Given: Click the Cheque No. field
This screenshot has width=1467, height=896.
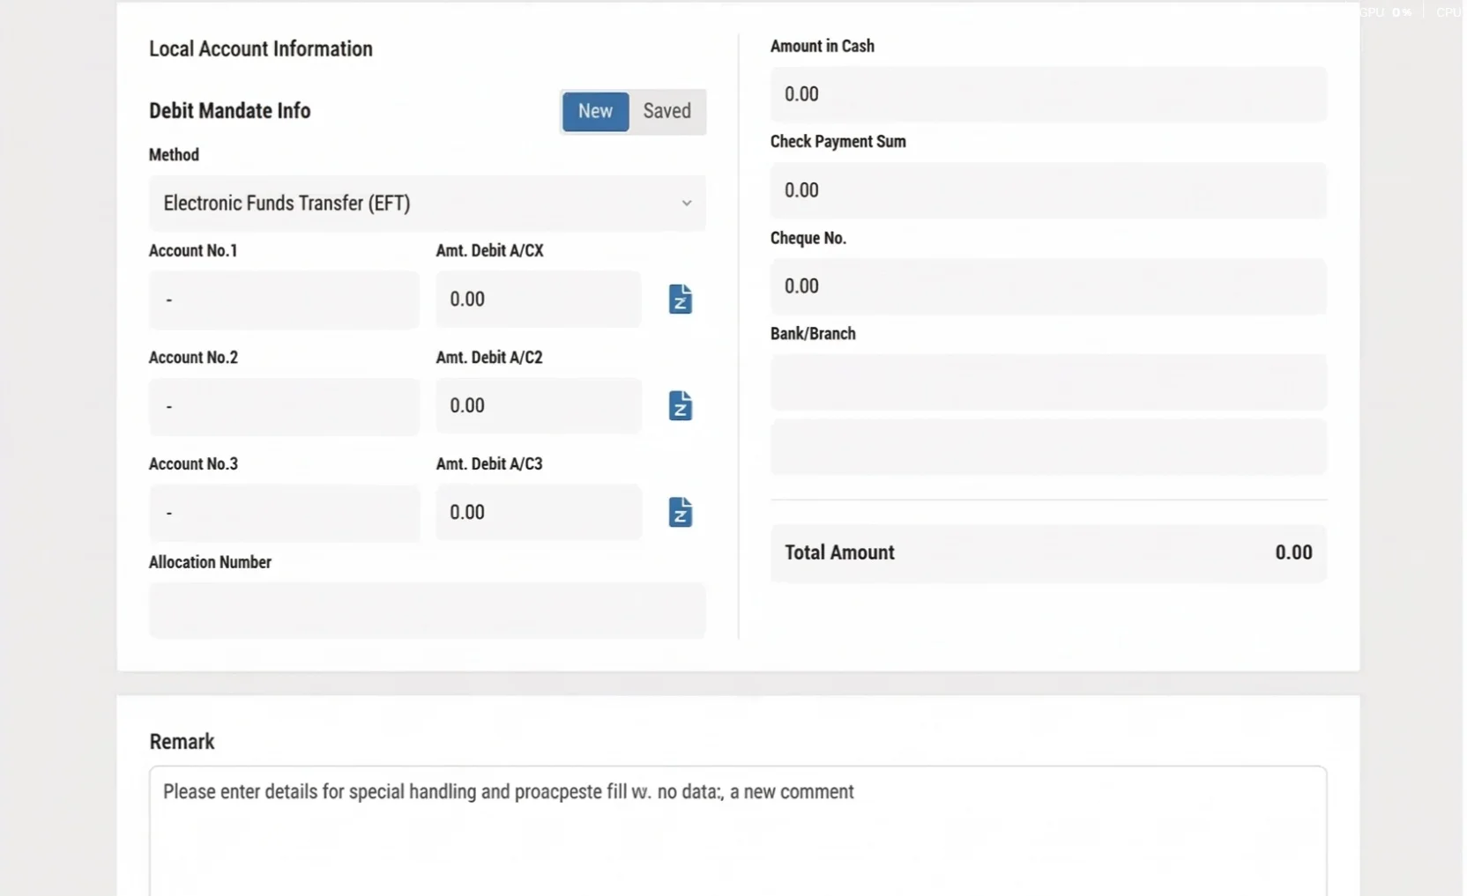Looking at the screenshot, I should coord(1048,286).
